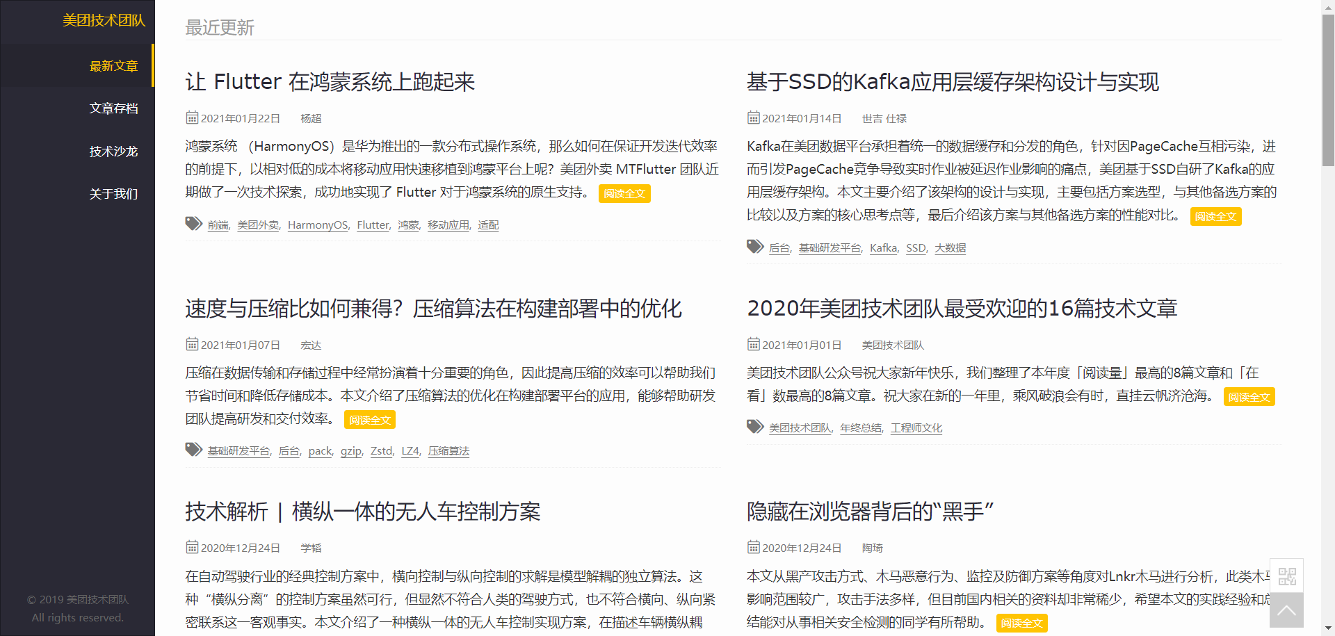This screenshot has width=1335, height=636.
Task: Open article 隐藏在浏览器背后的"黑手"
Action: pos(871,512)
